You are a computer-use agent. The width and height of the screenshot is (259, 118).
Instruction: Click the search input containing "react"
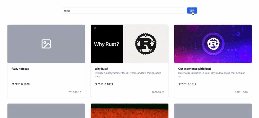coord(123,11)
